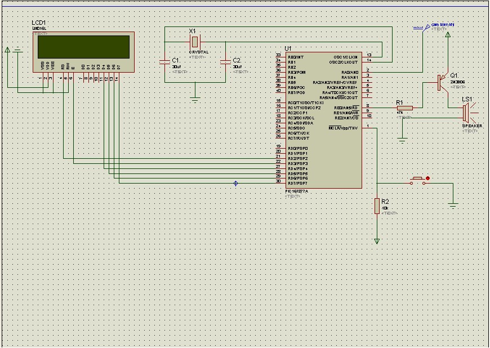This screenshot has height=348, width=490.
Task: Click the red dot on push button
Action: coord(427,179)
